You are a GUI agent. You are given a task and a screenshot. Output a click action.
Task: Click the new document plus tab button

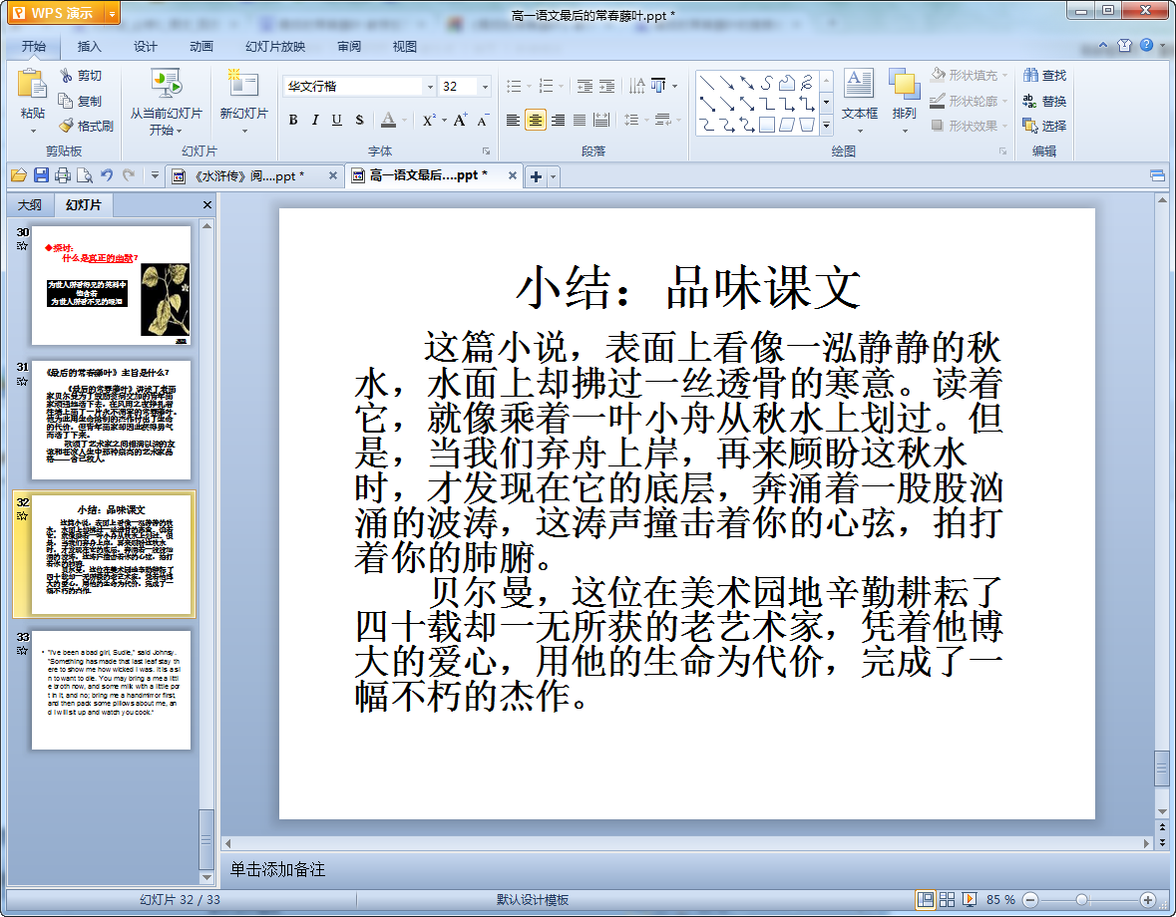pos(536,176)
